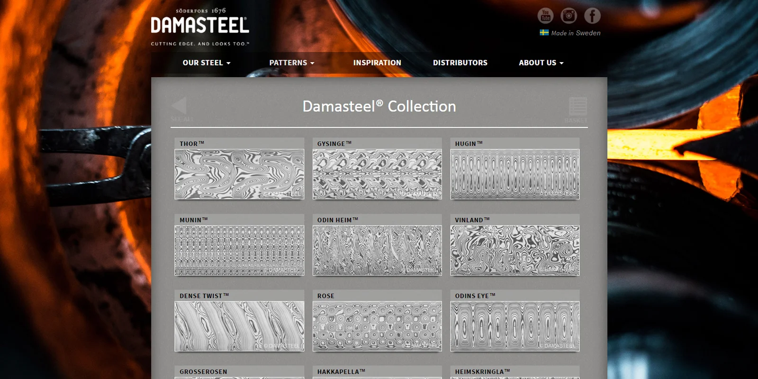
Task: Open the Vinland pattern thumbnail
Action: tap(515, 250)
